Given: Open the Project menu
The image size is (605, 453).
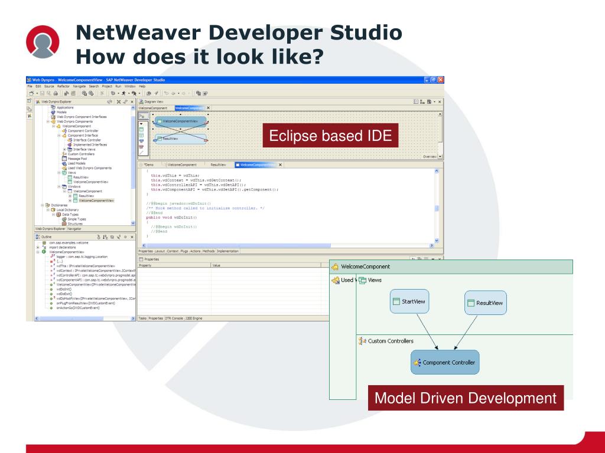Looking at the screenshot, I should (x=107, y=86).
